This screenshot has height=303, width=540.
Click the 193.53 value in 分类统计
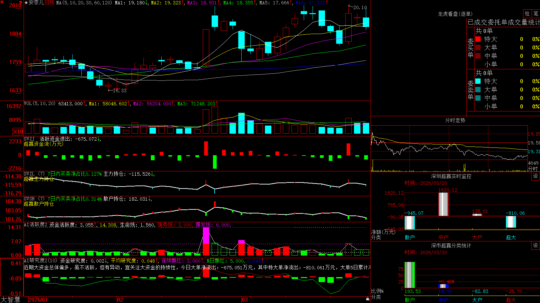[x=413, y=291]
